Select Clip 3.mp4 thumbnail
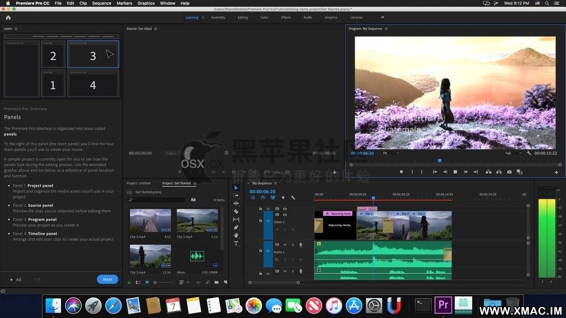The height and width of the screenshot is (318, 566). click(150, 221)
